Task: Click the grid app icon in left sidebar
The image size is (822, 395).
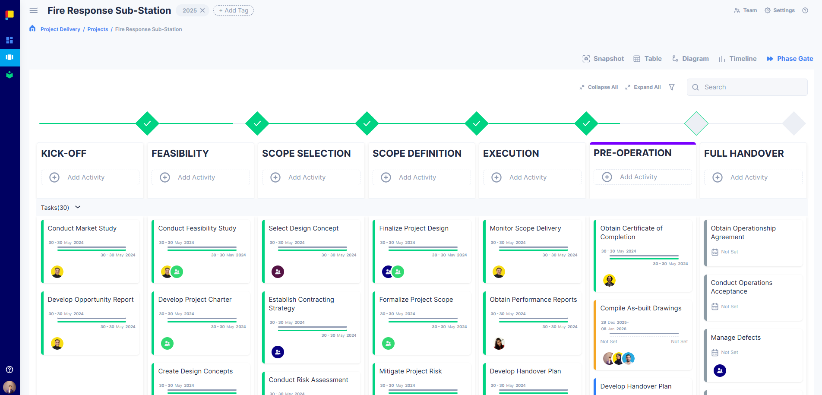Action: pos(9,40)
